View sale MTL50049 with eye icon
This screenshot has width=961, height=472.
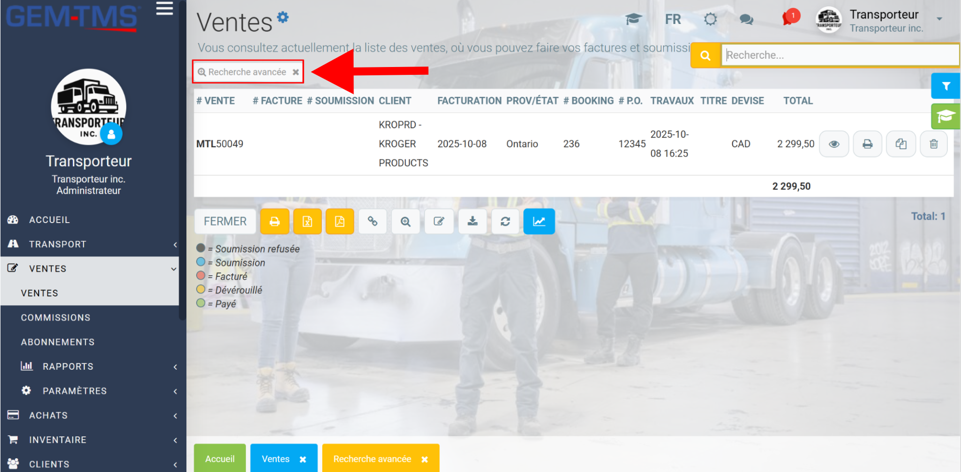tap(834, 144)
